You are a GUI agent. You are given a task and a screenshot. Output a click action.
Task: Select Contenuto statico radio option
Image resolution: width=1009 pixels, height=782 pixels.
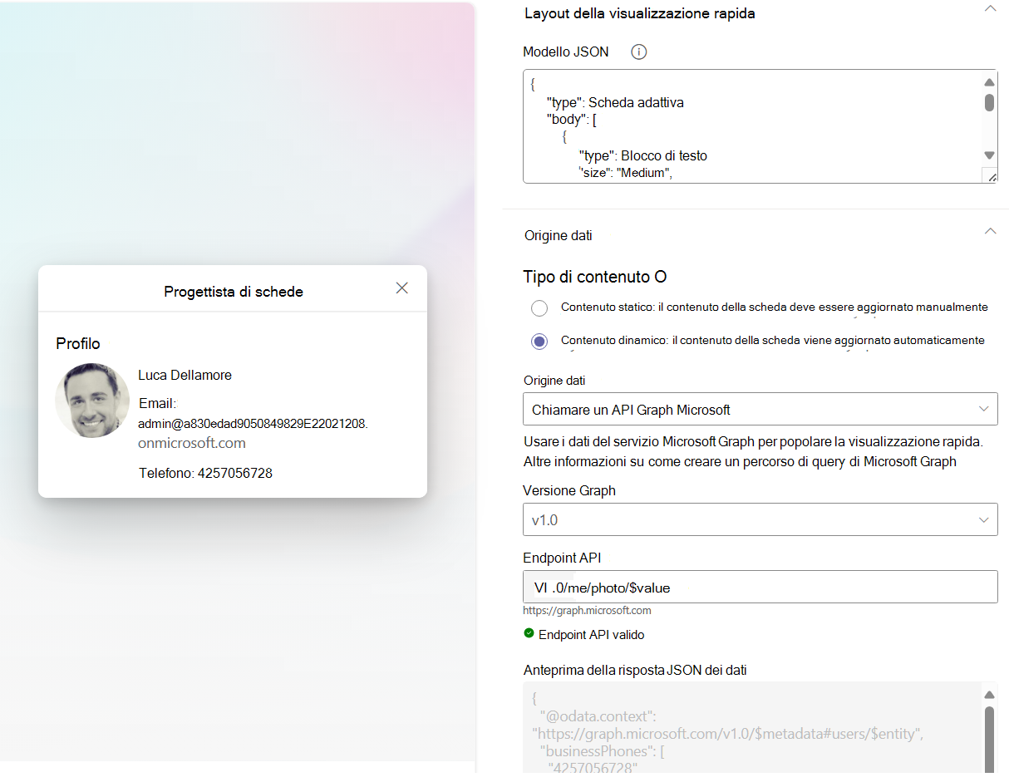[539, 308]
